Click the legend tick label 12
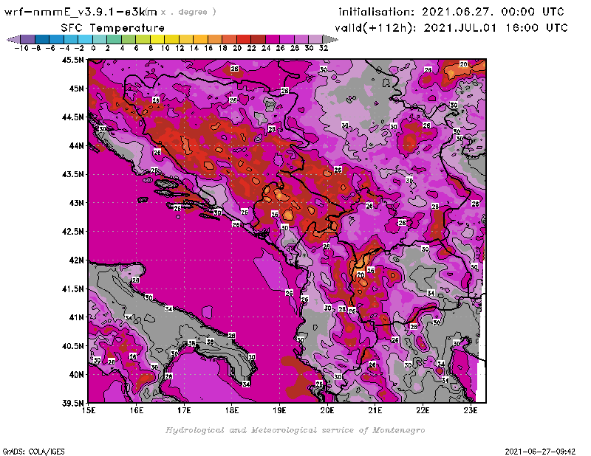 pyautogui.click(x=180, y=48)
